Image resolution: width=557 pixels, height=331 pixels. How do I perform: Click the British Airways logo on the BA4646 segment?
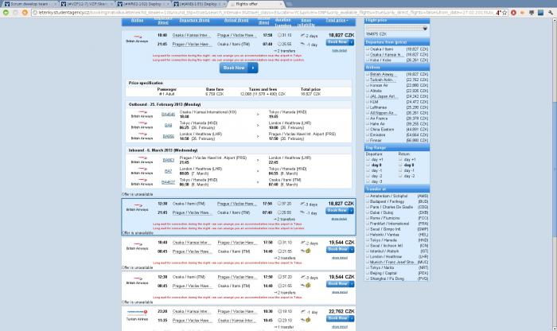click(x=142, y=114)
